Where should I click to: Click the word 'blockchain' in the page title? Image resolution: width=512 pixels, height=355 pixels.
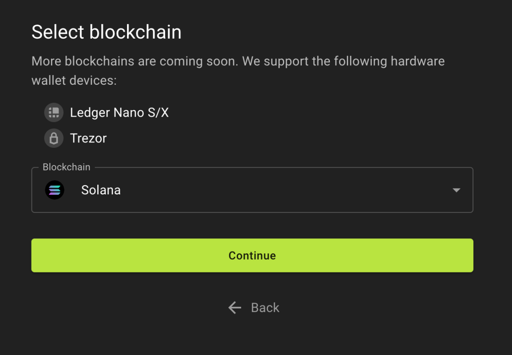(135, 32)
